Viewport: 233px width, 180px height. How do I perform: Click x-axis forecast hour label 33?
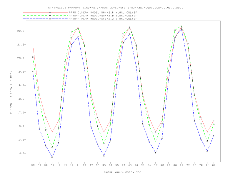[104, 165]
